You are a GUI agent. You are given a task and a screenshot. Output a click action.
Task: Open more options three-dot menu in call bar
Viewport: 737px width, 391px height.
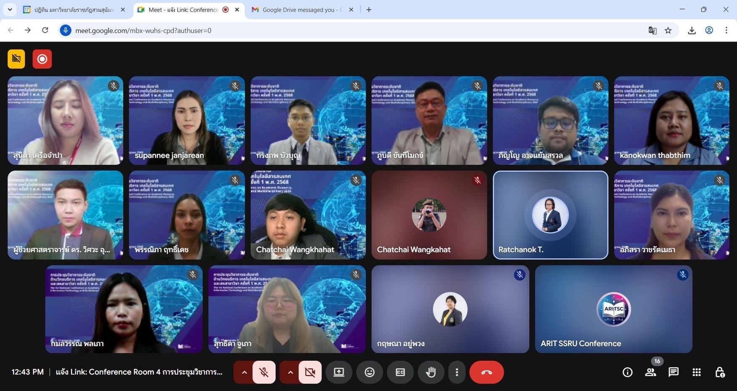457,372
